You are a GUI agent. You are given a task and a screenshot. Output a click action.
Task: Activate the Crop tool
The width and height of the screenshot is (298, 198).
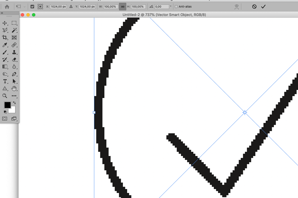[x=4, y=38]
